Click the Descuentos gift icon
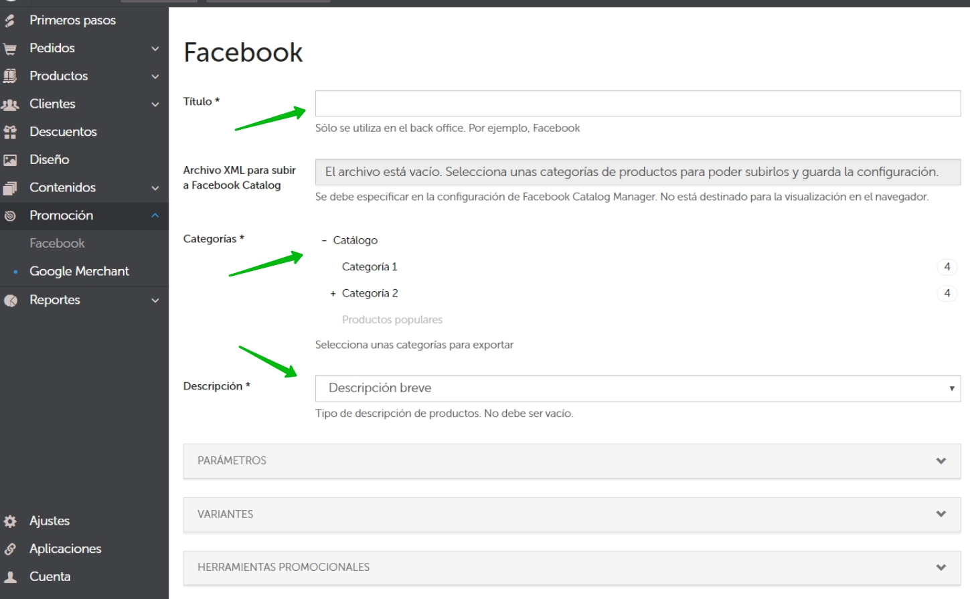Screen dimensions: 970x599 tap(10, 133)
